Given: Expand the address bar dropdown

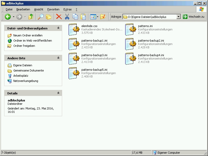Looking at the screenshot, I should pos(178,17).
